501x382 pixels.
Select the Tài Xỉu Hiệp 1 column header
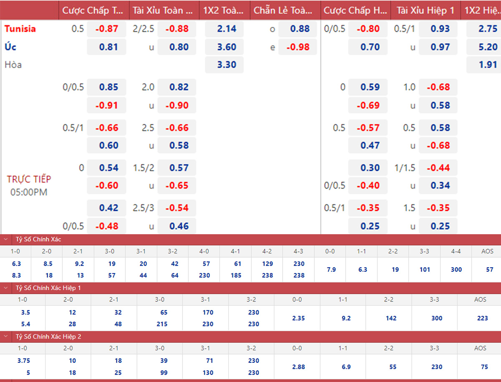(x=425, y=10)
